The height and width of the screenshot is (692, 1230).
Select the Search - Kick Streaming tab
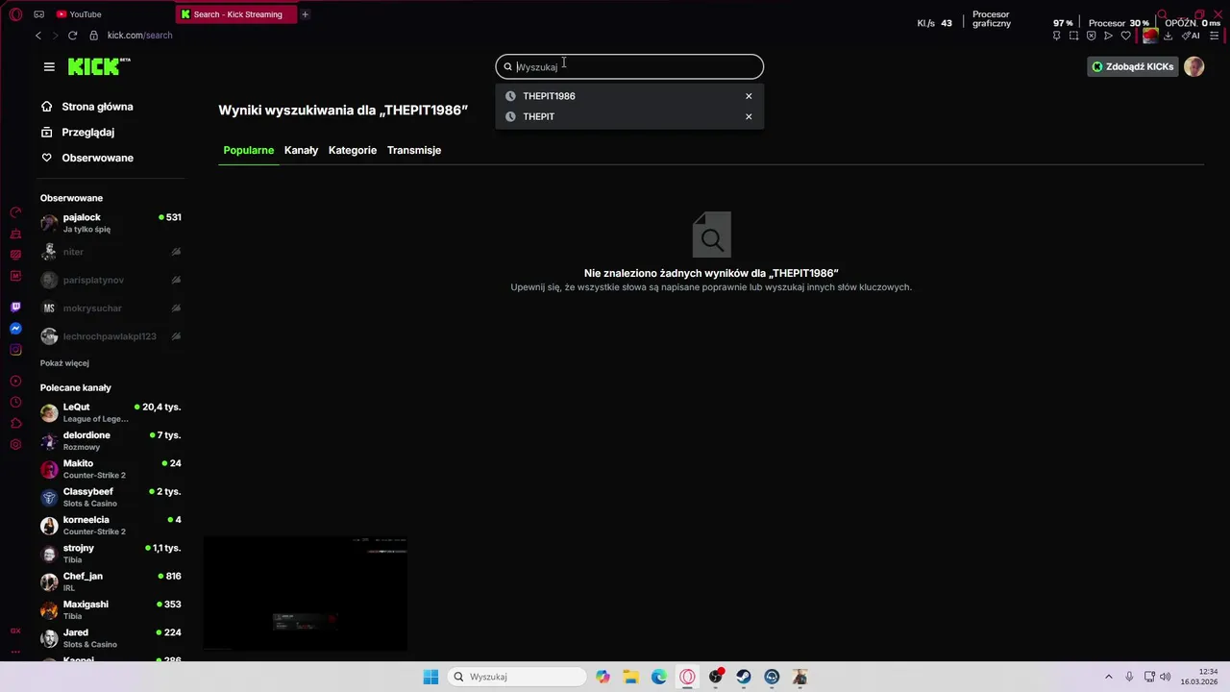point(236,14)
